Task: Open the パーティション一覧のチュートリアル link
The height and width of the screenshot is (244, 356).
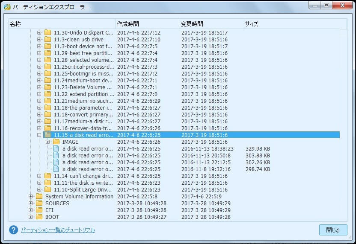Action: coord(58,230)
